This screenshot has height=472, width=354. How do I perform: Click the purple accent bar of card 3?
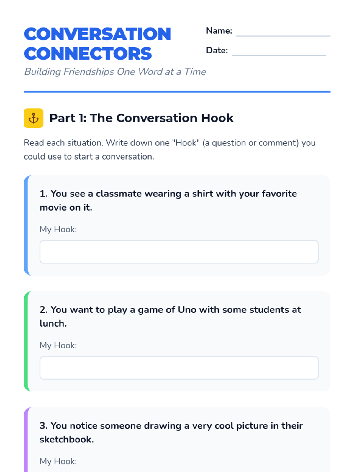[26, 442]
